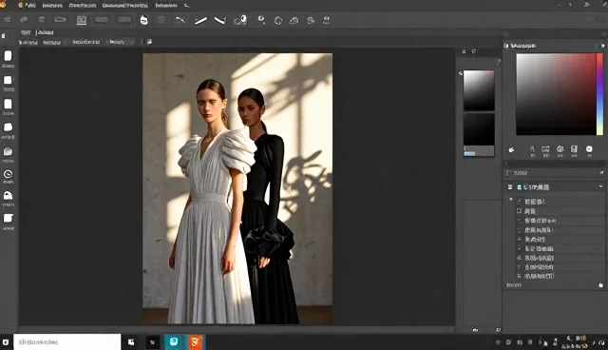Select the clock-shaped tool in left sidebar
Image resolution: width=608 pixels, height=350 pixels.
(x=9, y=174)
